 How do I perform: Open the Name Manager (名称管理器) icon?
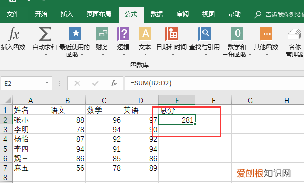pos(294,34)
